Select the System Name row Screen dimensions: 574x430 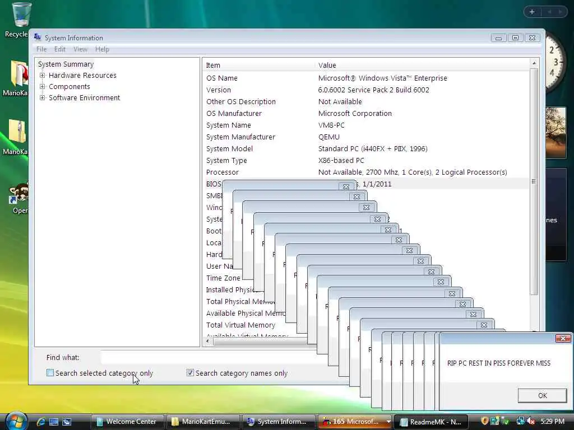click(x=366, y=125)
